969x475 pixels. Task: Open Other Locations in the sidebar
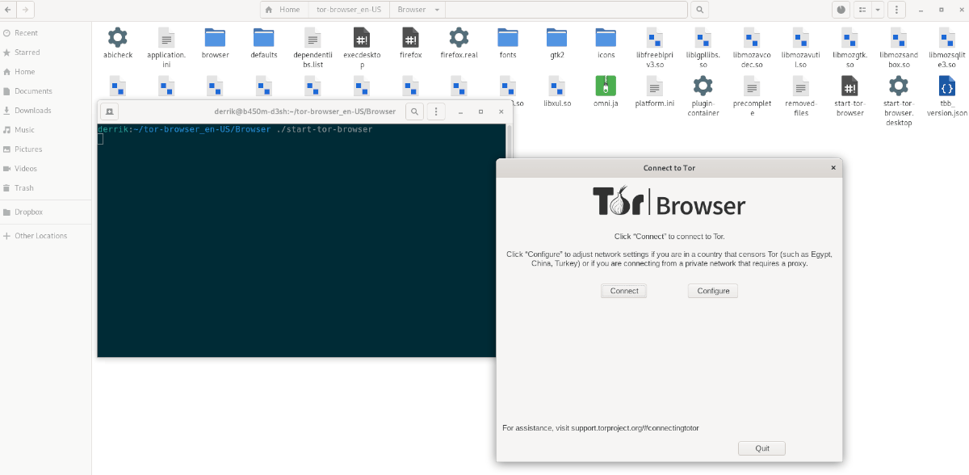[46, 236]
